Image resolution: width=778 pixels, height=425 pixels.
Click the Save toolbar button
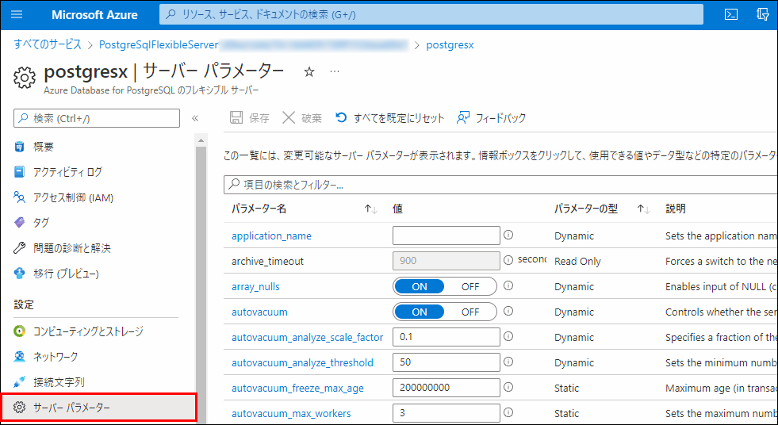point(250,118)
